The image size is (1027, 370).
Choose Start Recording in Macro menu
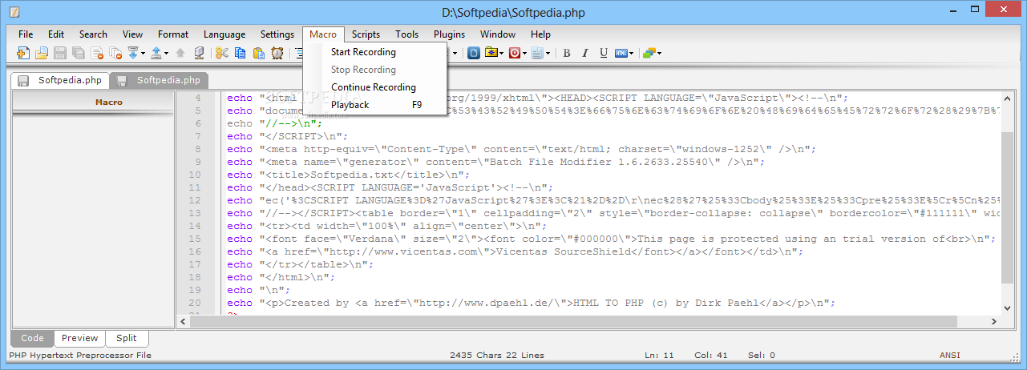point(374,52)
